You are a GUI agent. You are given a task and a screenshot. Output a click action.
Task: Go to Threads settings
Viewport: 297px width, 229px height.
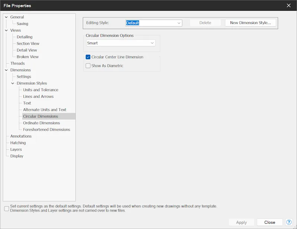click(17, 63)
